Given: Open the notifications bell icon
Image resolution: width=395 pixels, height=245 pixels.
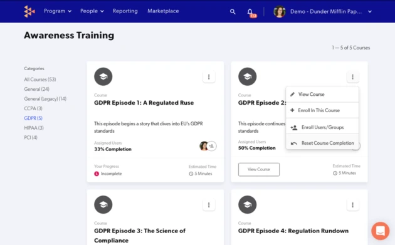Looking at the screenshot, I should click(x=250, y=11).
